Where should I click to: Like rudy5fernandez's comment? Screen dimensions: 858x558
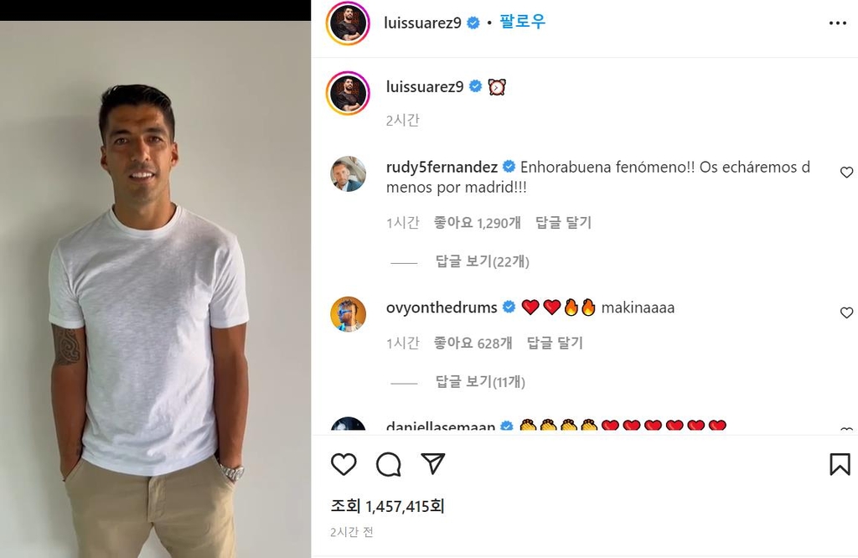tap(846, 173)
